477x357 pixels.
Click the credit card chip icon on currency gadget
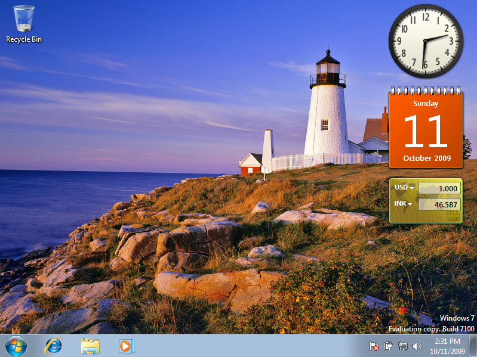(453, 216)
